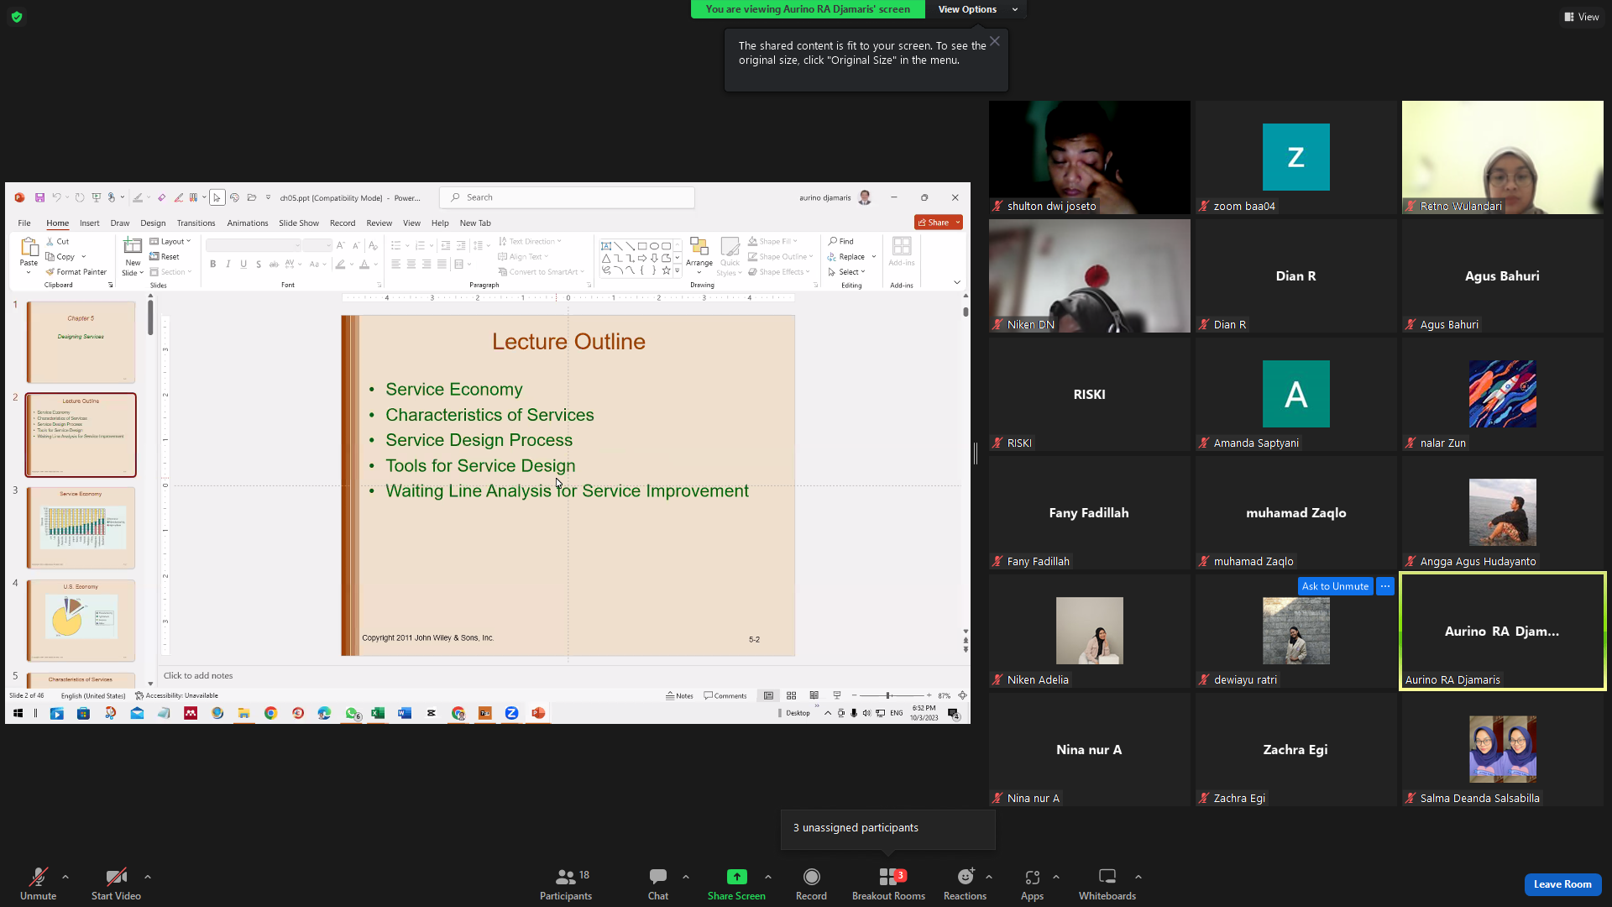1612x907 pixels.
Task: Toggle Bold formatting in the Font group
Action: [x=213, y=265]
